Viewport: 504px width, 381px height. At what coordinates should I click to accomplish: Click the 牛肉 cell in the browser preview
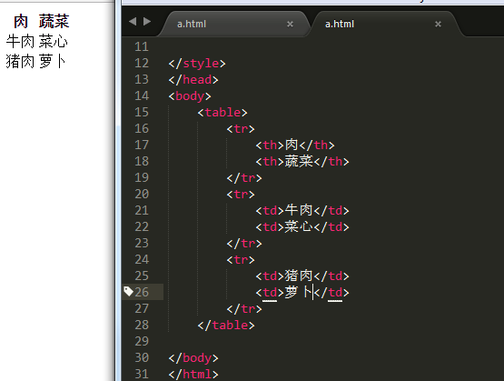[20, 42]
